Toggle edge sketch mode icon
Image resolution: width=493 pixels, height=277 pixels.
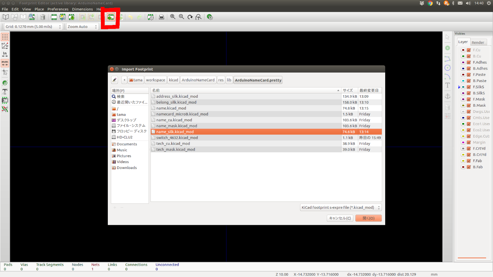coord(5,100)
